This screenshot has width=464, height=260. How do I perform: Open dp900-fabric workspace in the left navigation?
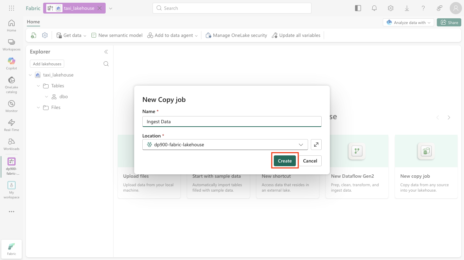pyautogui.click(x=12, y=166)
